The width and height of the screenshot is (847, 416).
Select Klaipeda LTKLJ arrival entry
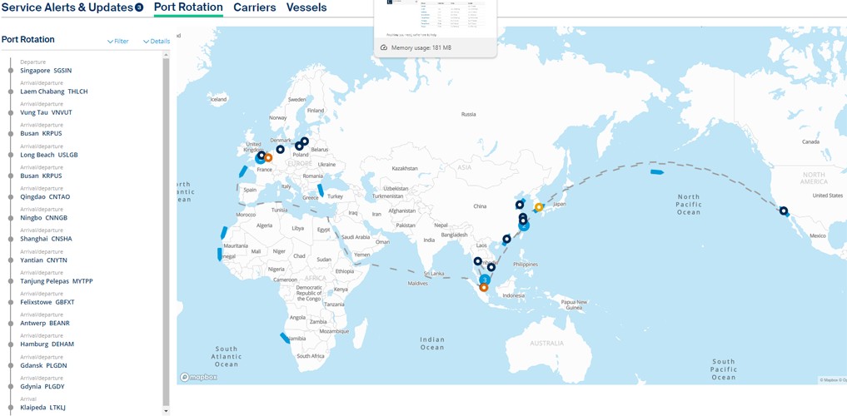[x=42, y=408]
